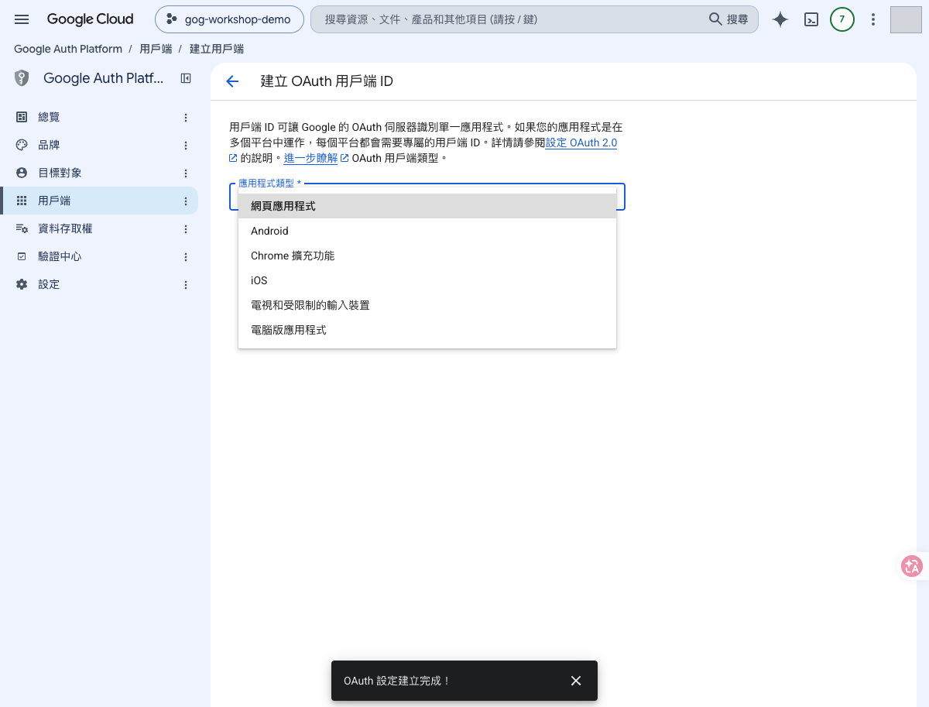Viewport: 929px width, 707px height.
Task: Open more options for 用戶端
Action: 186,201
